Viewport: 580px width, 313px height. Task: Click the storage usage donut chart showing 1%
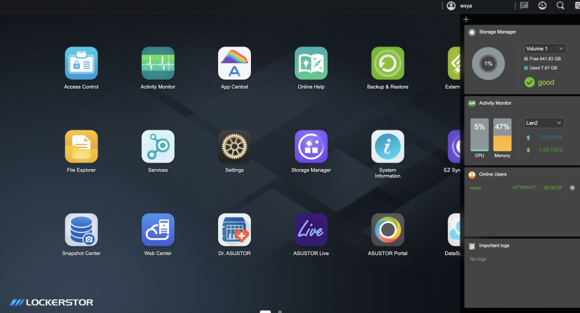[x=488, y=64]
